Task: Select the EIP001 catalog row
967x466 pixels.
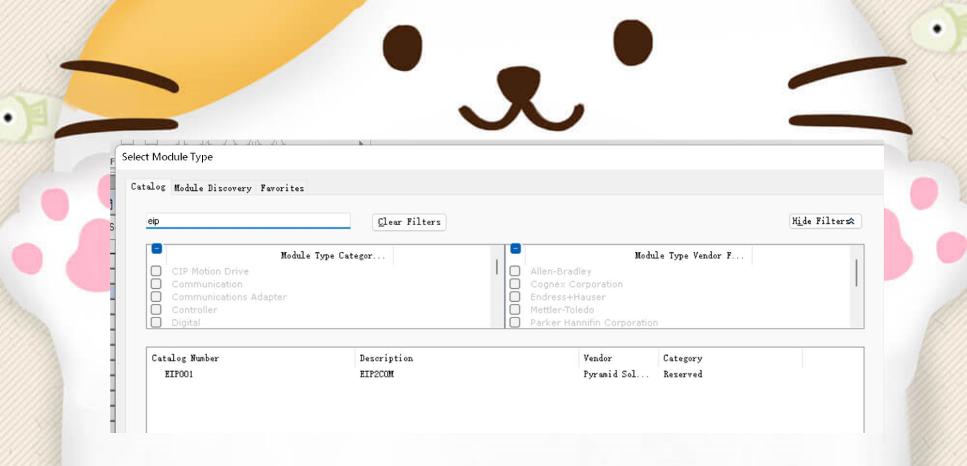Action: 505,374
